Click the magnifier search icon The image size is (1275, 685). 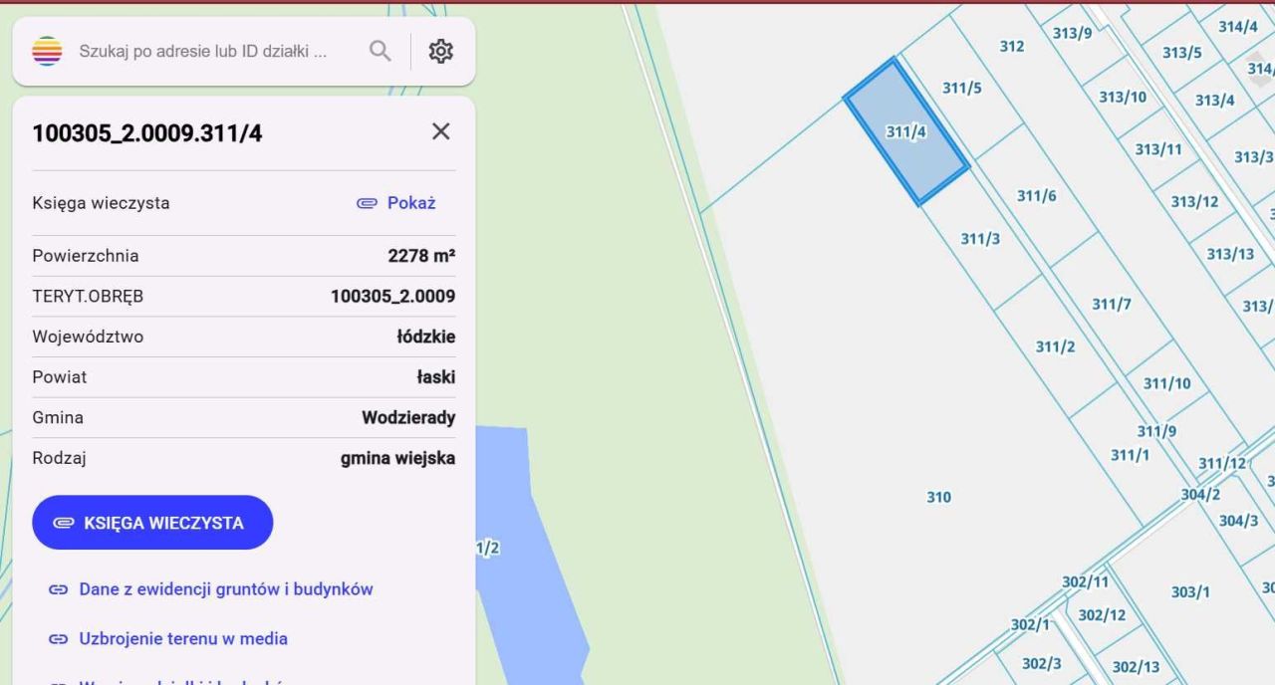click(x=380, y=51)
